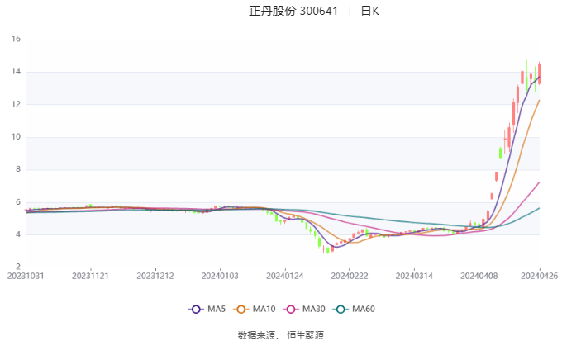This screenshot has height=341, width=562.
Task: Click y-axis value 6
Action: pyautogui.click(x=18, y=202)
